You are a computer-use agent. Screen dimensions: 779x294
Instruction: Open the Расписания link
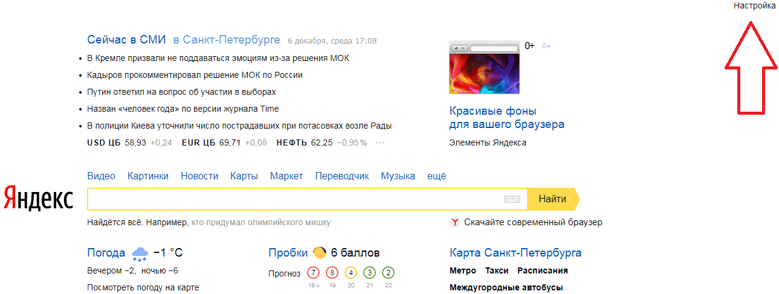tap(543, 271)
